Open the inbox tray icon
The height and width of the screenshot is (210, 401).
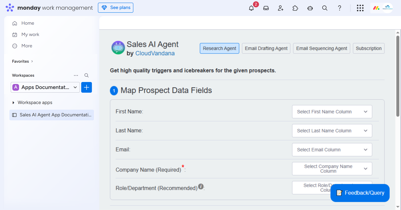click(266, 8)
